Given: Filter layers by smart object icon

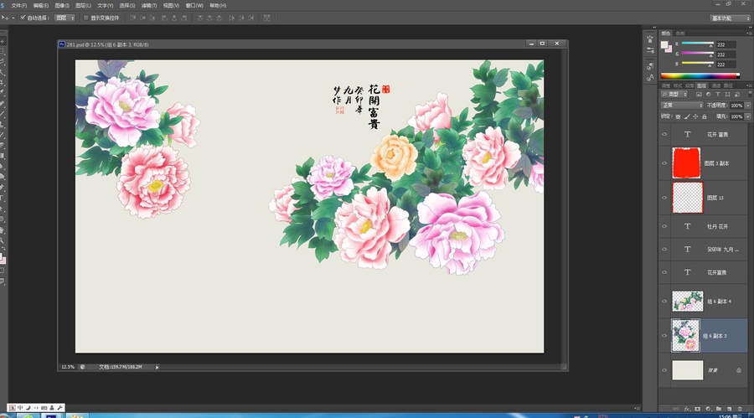Looking at the screenshot, I should click(737, 95).
